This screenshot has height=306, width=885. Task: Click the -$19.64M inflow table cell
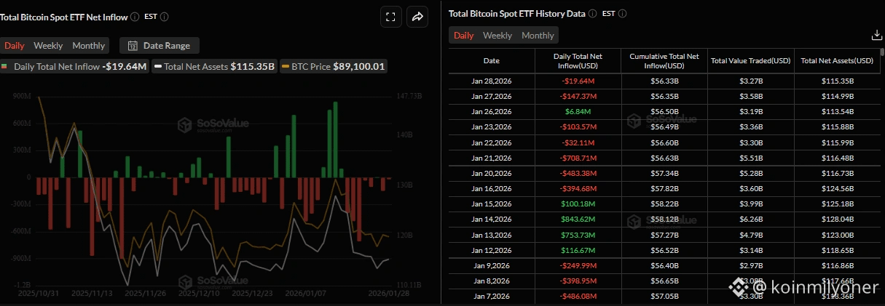(578, 81)
